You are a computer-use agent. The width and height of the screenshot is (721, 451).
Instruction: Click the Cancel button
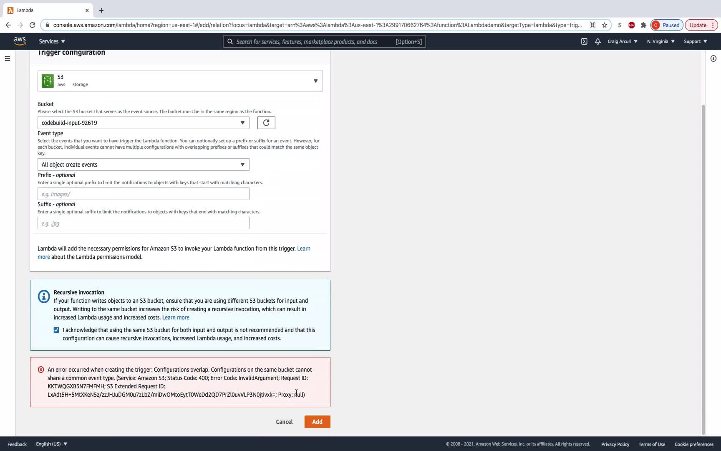click(284, 422)
